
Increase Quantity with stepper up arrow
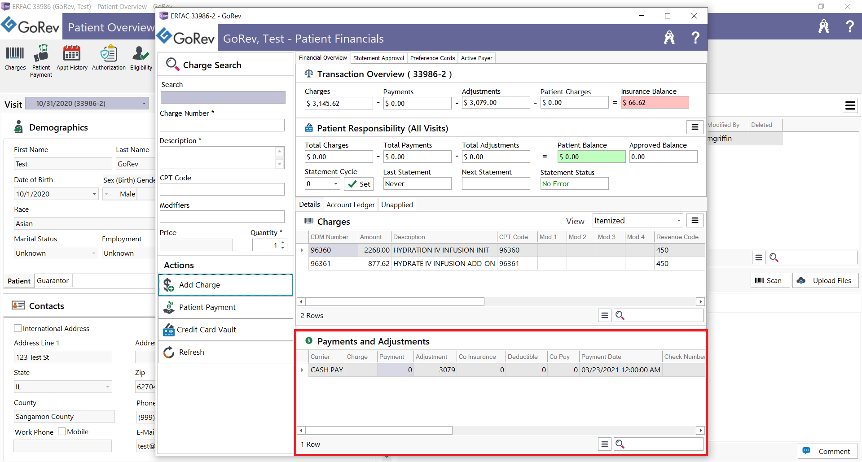coord(283,242)
